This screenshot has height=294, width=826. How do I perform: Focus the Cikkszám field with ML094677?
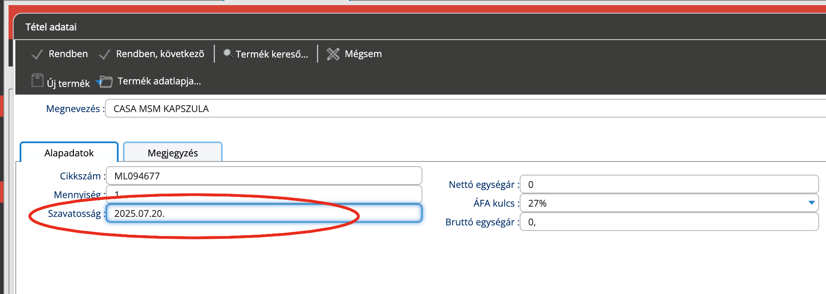tap(264, 176)
